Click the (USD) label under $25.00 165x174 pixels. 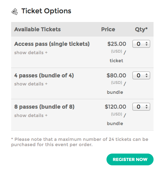coord(117,51)
